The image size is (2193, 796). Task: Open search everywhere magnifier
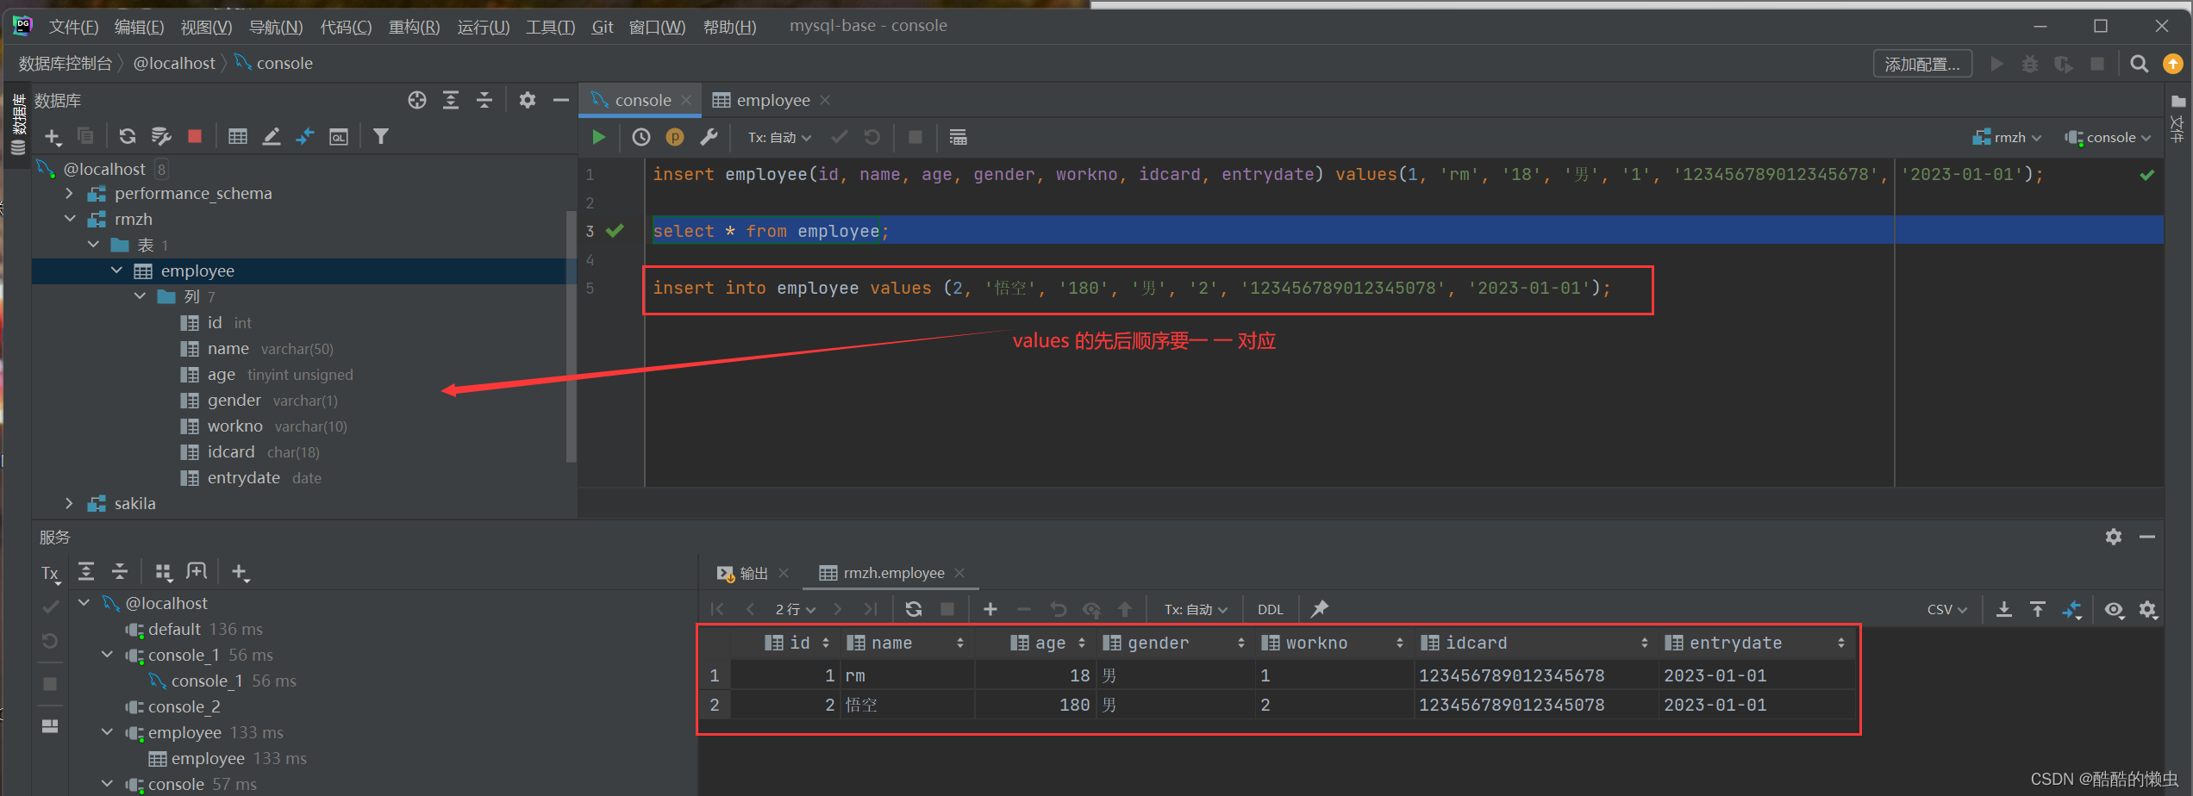click(2139, 64)
